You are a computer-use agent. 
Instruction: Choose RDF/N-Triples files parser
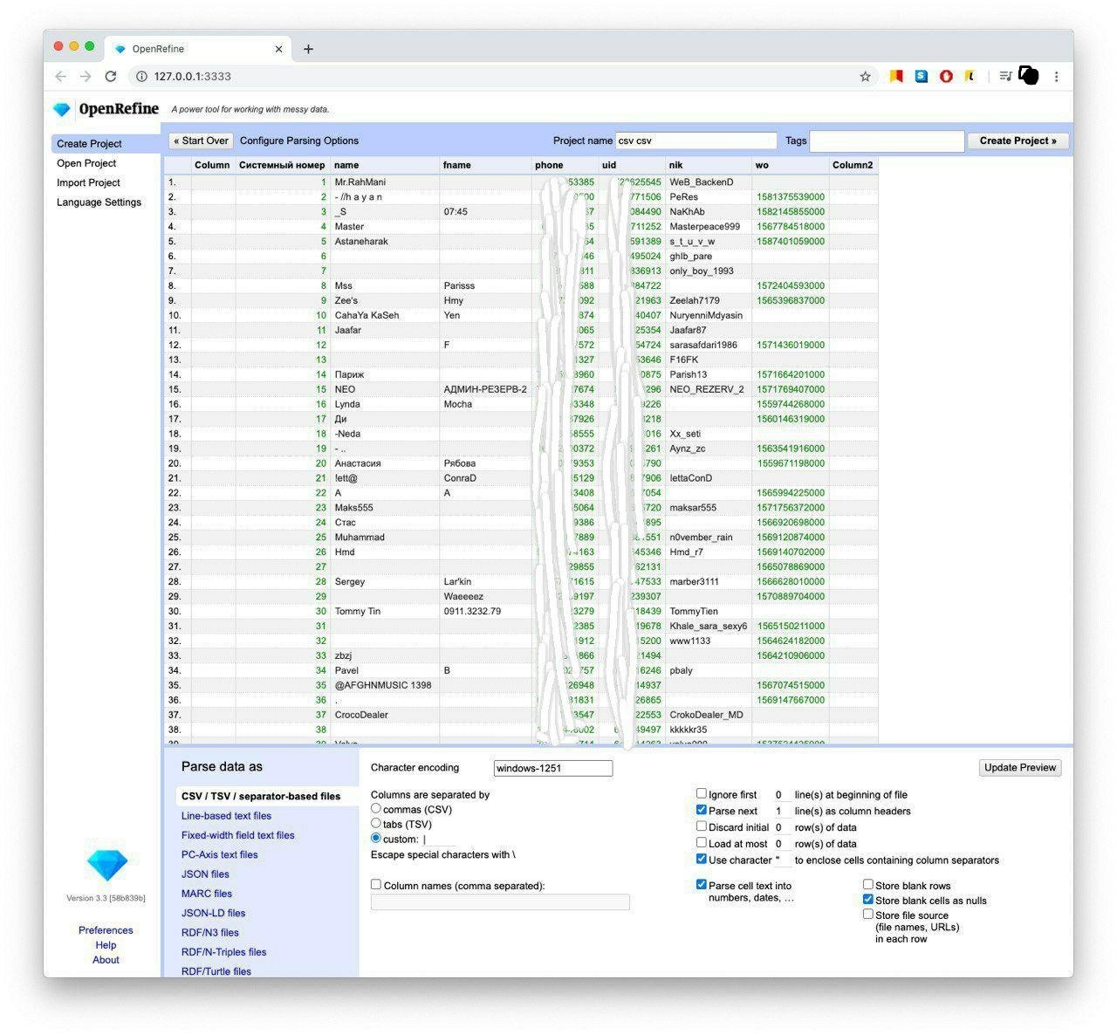tap(223, 952)
